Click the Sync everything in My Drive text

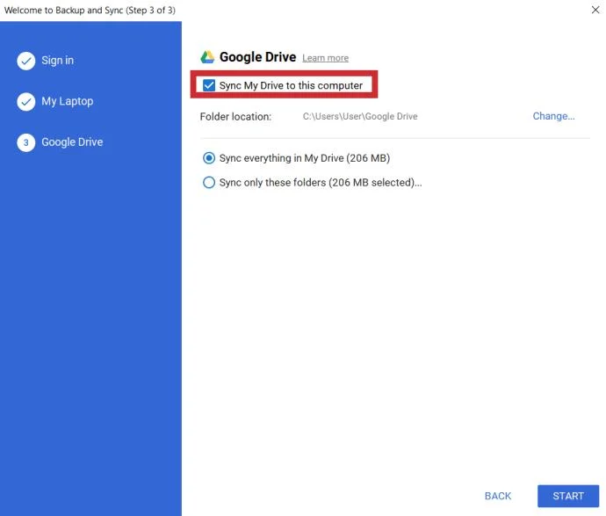305,158
